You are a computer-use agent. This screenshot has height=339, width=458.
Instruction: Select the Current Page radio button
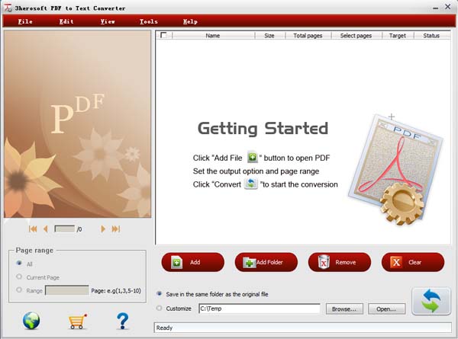19,277
